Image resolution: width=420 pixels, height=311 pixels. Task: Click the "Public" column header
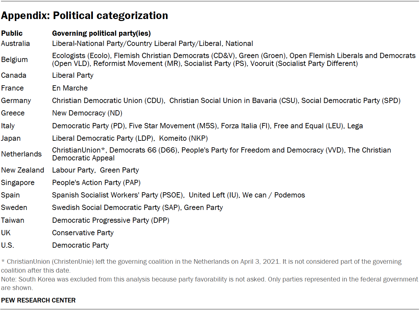(x=12, y=33)
